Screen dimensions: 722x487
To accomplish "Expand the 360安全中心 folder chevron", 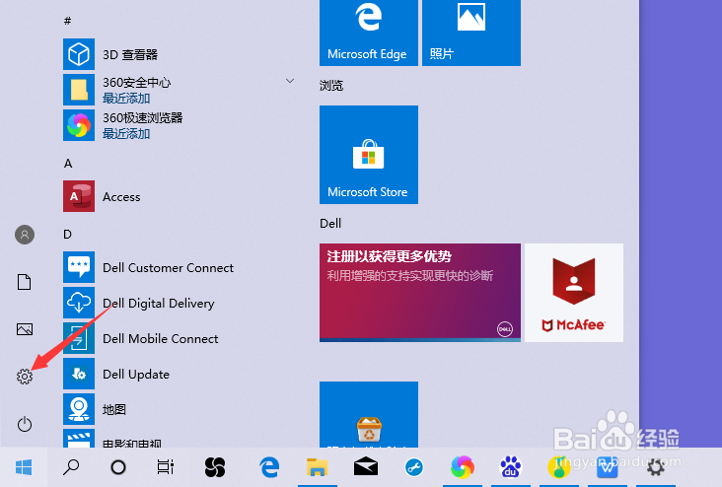I will (x=290, y=81).
